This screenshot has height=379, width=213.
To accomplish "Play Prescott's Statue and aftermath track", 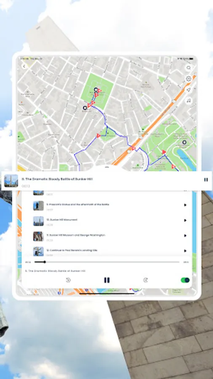I will pyautogui.click(x=185, y=205).
